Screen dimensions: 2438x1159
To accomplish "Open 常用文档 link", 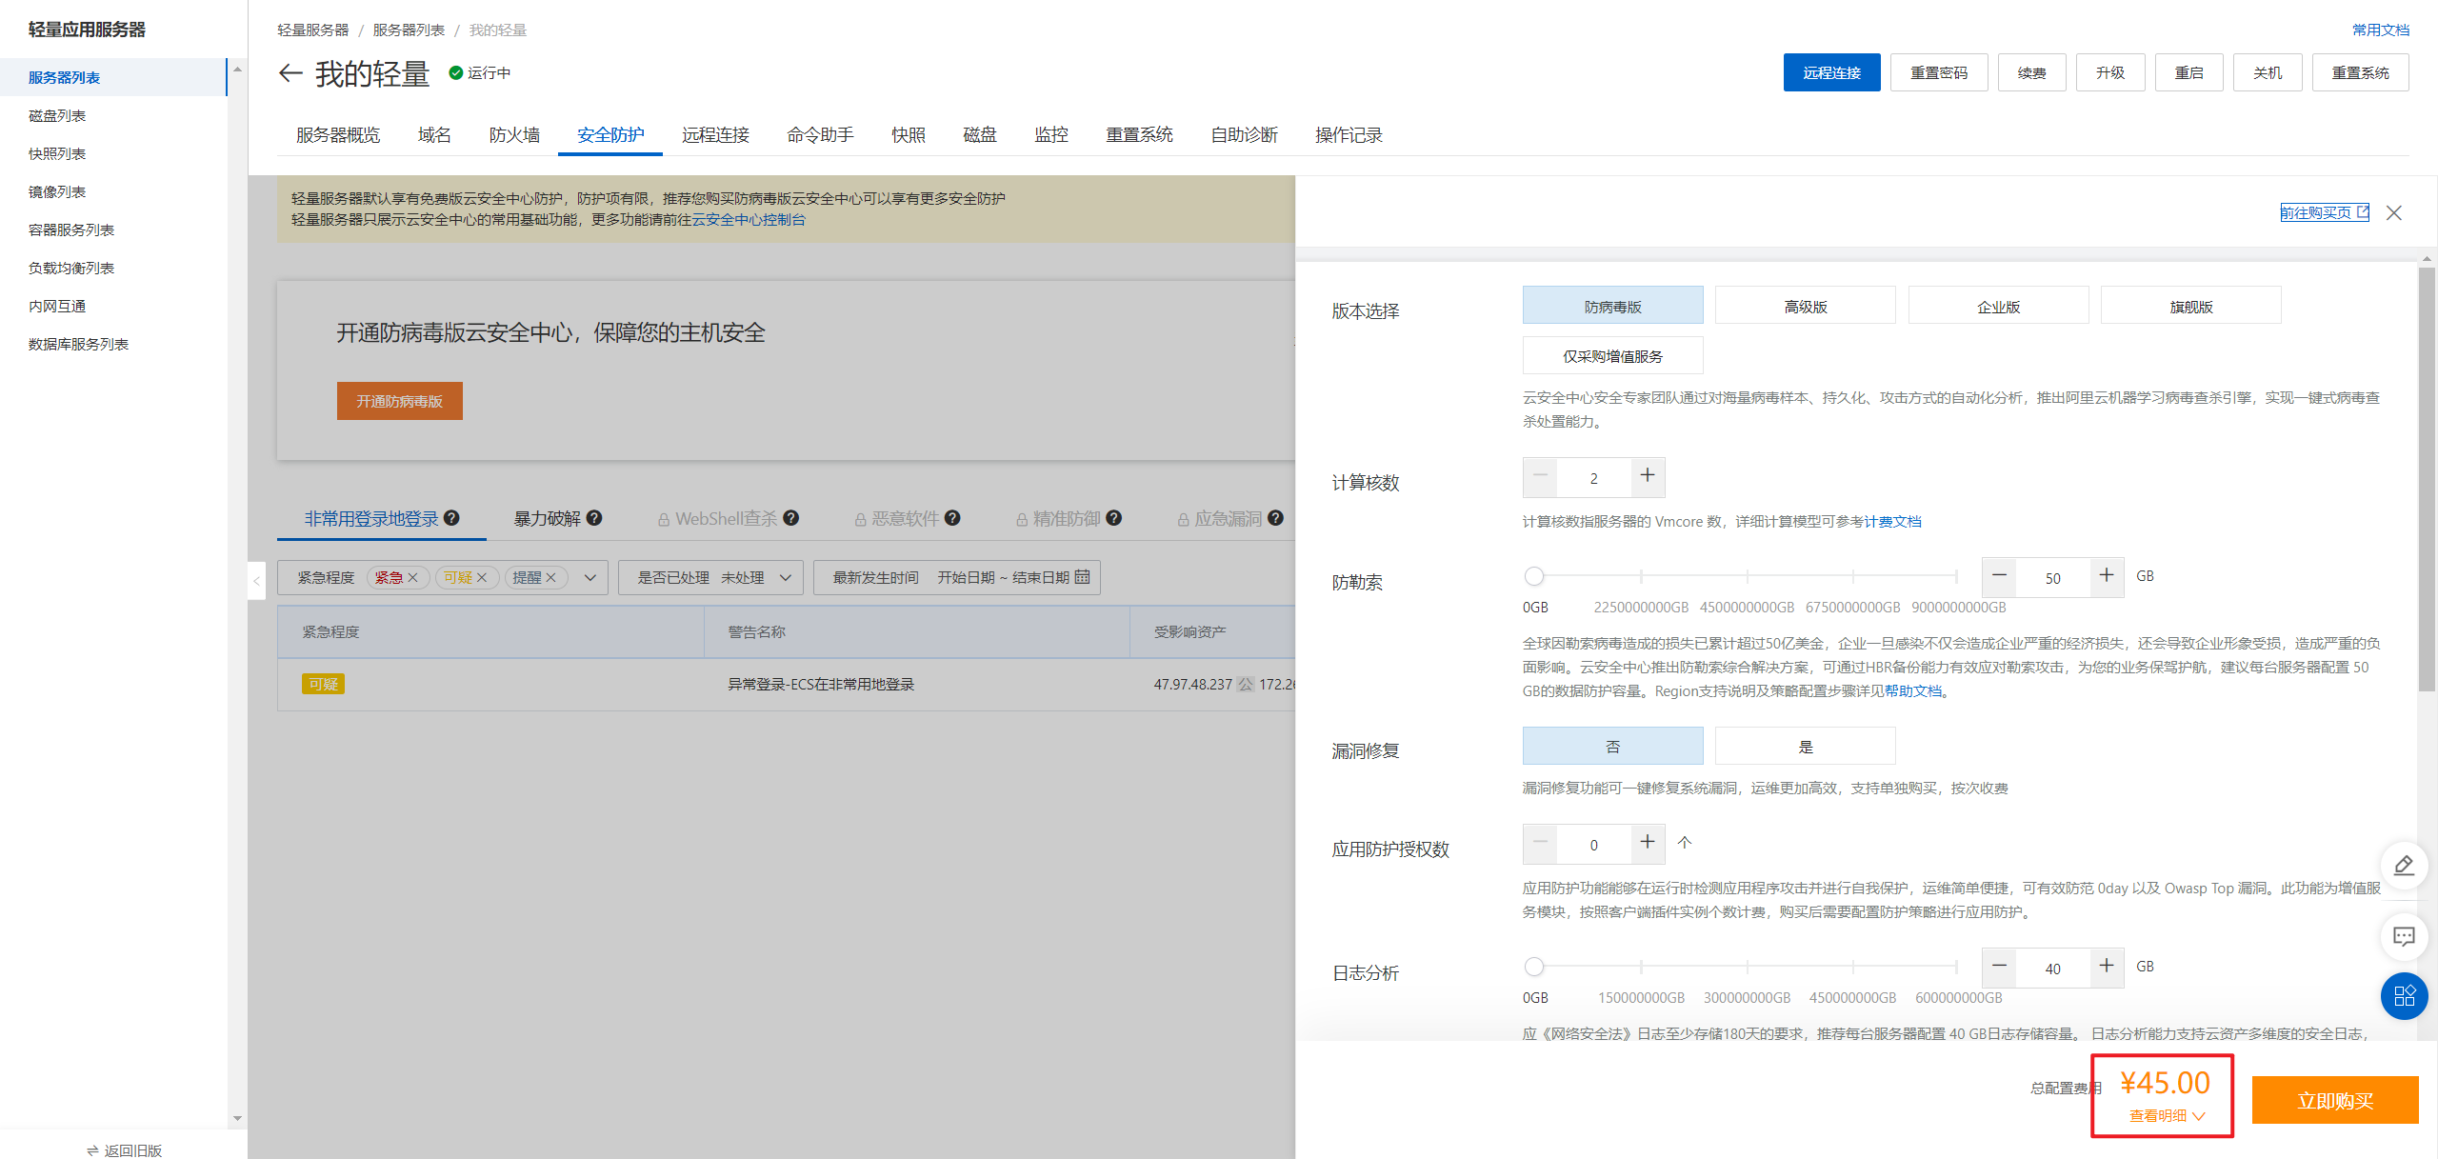I will click(x=2381, y=30).
